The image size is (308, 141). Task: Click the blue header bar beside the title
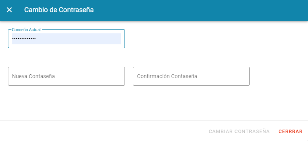[196, 10]
